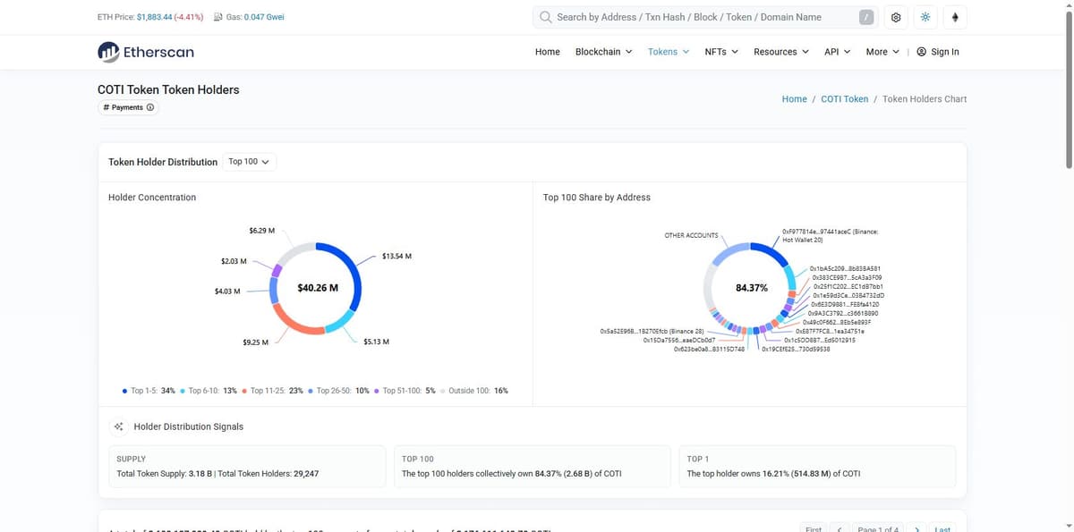This screenshot has width=1074, height=532.
Task: Click the OTHER ACCOUNTS chart label
Action: click(x=691, y=235)
